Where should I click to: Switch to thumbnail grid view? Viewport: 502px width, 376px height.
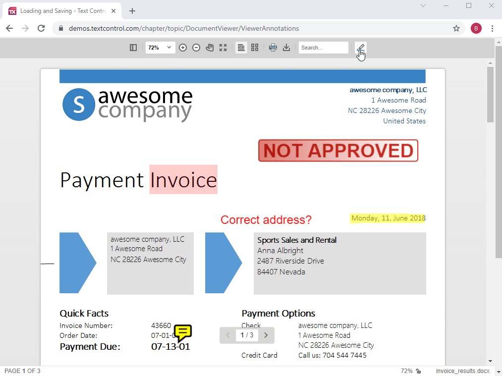255,48
